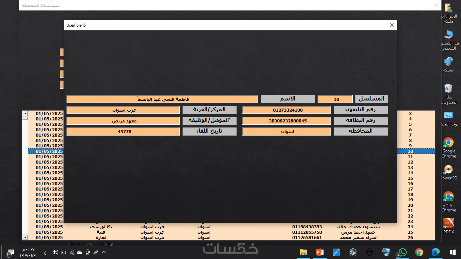Select سلة المحذوفات recycle bin icon

click(x=449, y=94)
